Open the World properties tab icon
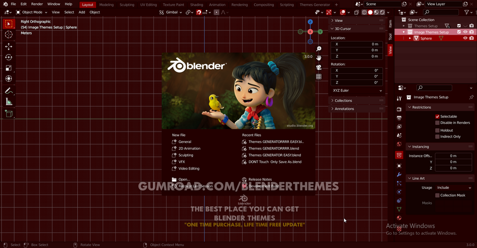 coord(399,144)
